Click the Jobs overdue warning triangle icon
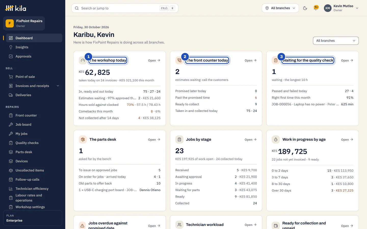 pos(82,225)
